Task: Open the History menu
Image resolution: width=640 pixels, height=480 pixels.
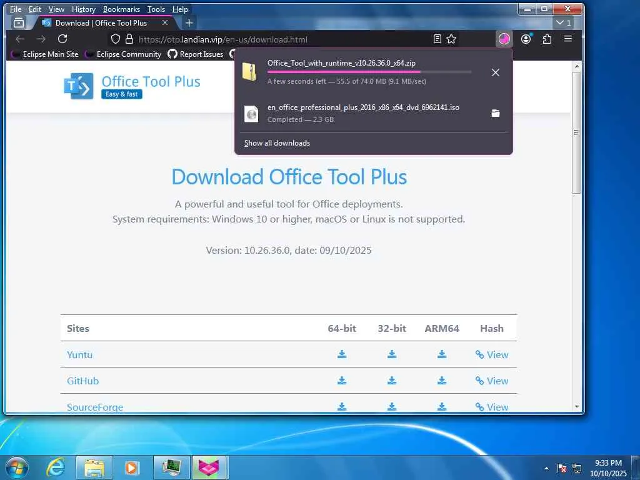Action: 83,9
